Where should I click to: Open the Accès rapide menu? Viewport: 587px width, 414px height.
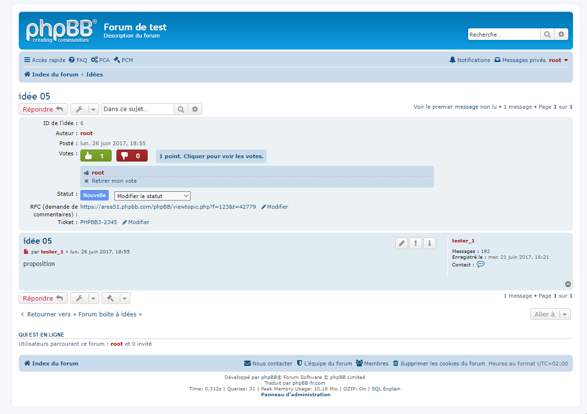[x=45, y=60]
